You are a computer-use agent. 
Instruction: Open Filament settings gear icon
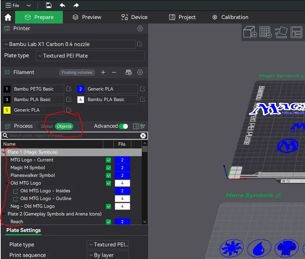click(x=140, y=72)
